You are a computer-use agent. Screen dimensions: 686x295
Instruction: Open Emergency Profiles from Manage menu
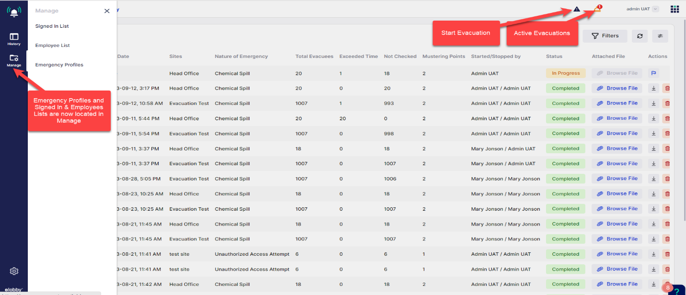pos(59,65)
